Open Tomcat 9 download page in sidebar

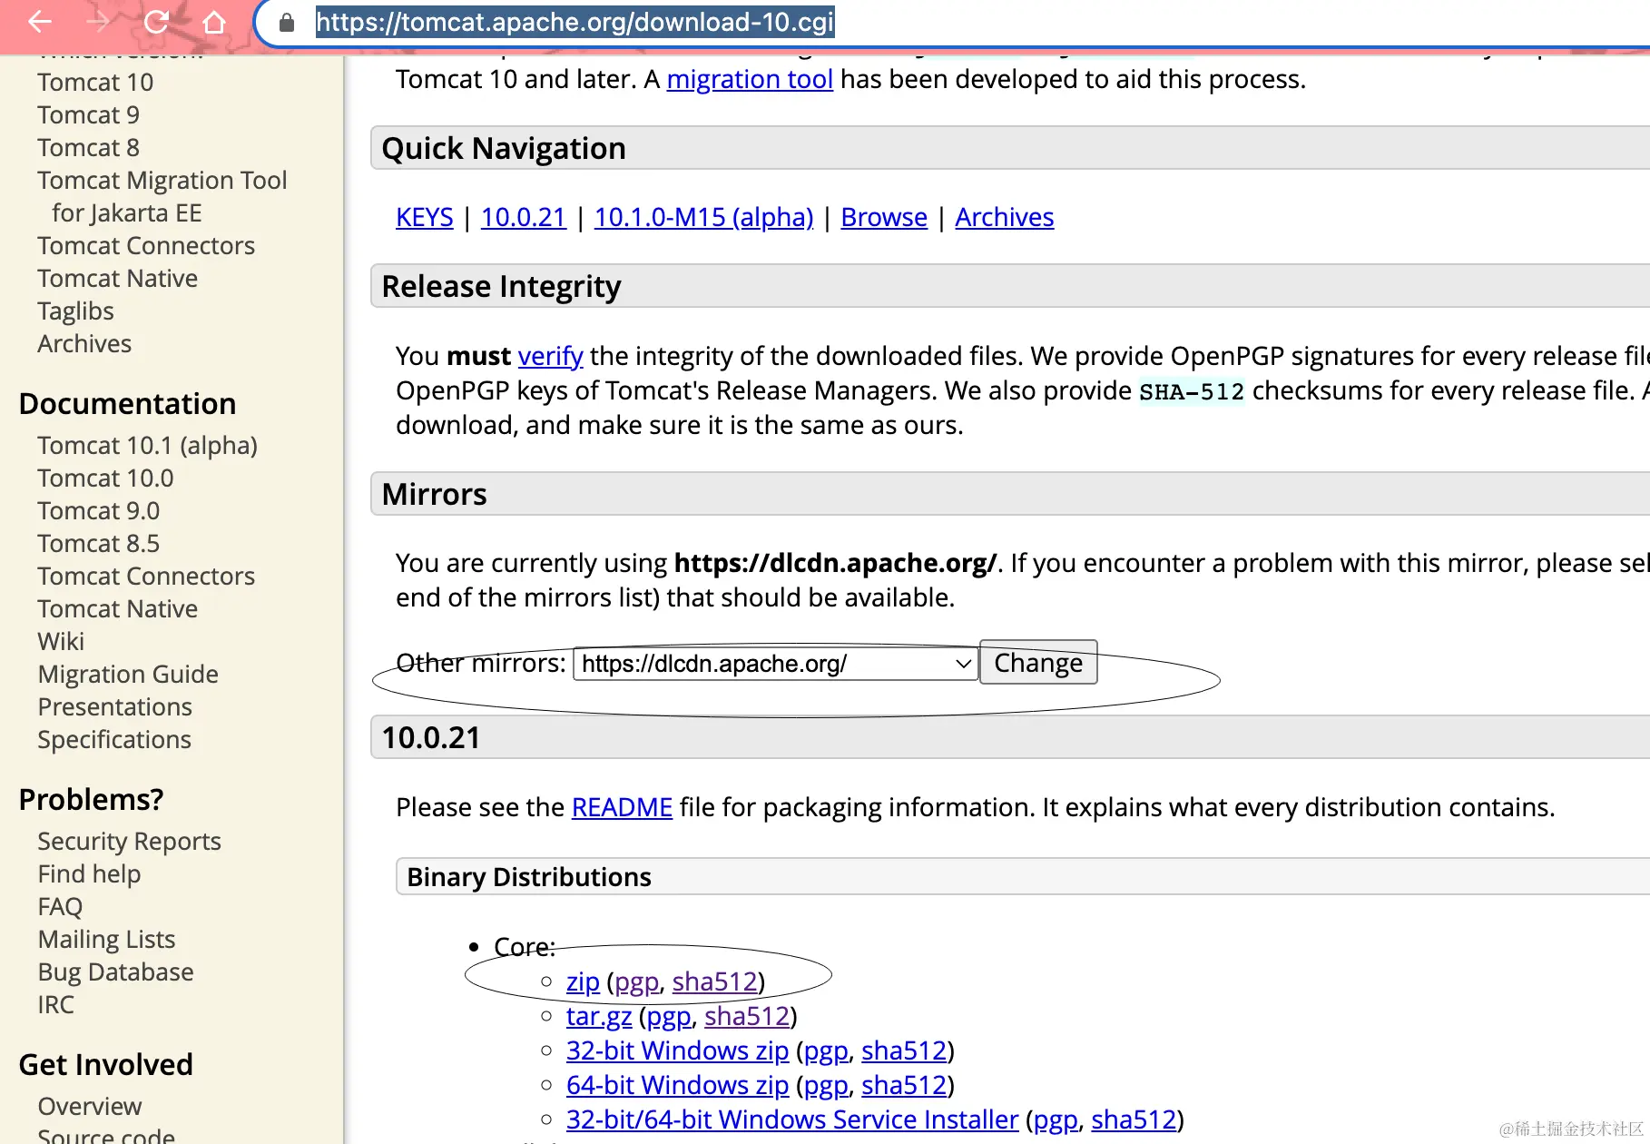pyautogui.click(x=88, y=115)
